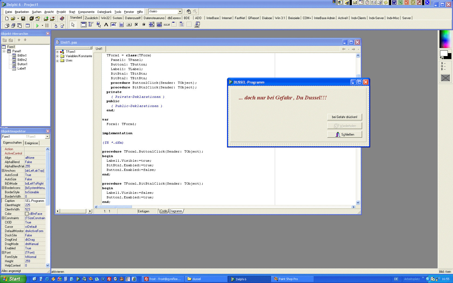Click the green Run arrow icon
Screen dimensions: 453x283
(37, 26)
